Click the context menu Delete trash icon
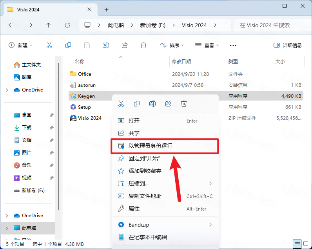 click(184, 104)
